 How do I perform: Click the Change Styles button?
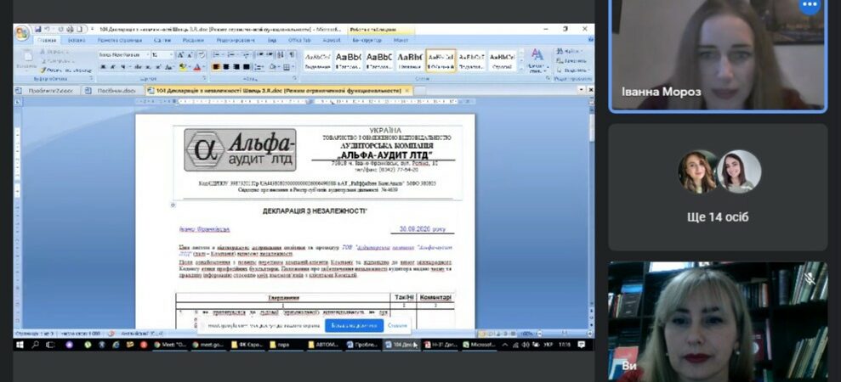pos(538,60)
